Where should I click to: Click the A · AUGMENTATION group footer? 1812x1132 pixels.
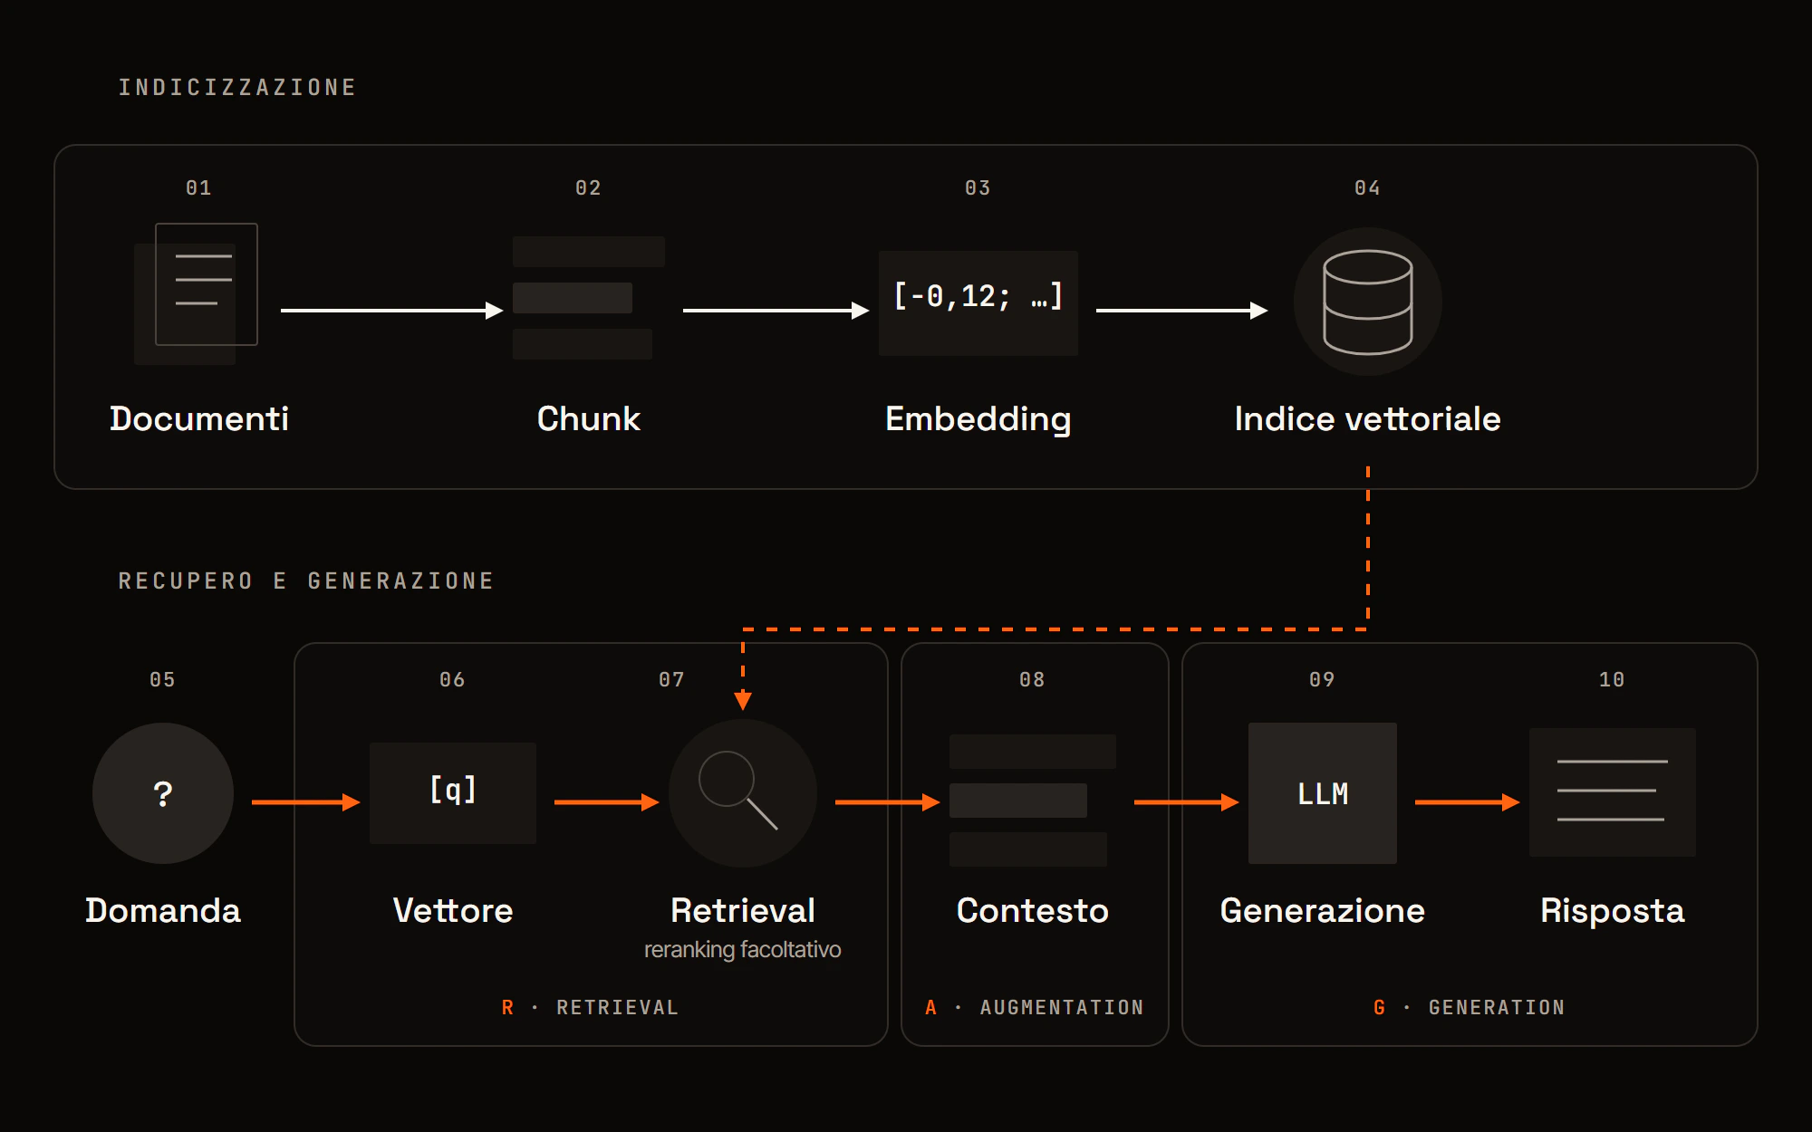coord(1035,1008)
